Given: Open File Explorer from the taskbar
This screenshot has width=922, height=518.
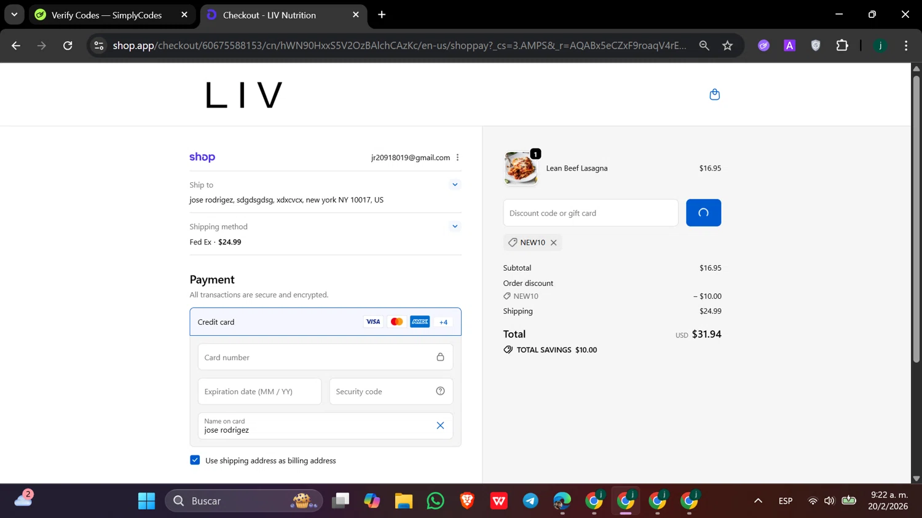Looking at the screenshot, I should [x=403, y=501].
